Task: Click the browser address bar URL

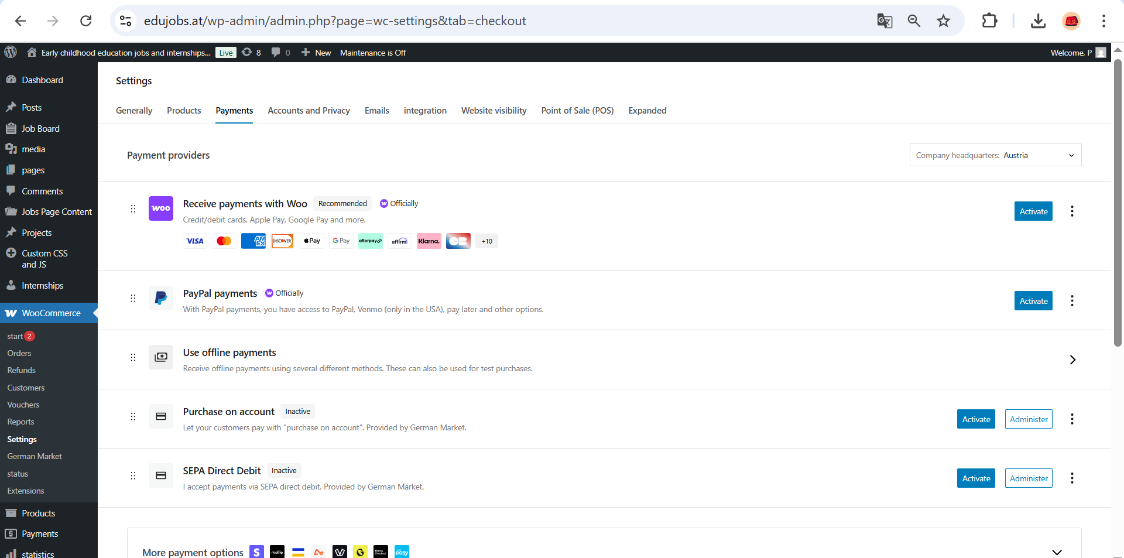Action: pos(335,21)
